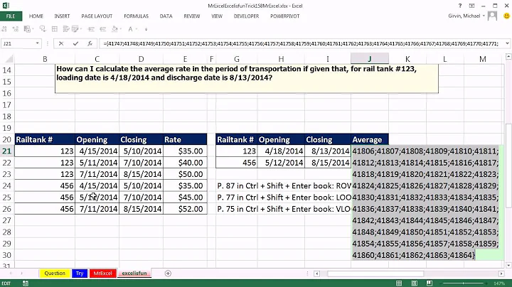Screen dimensions: 512x287
Task: Open the MrExcel sheet tab
Action: point(103,274)
